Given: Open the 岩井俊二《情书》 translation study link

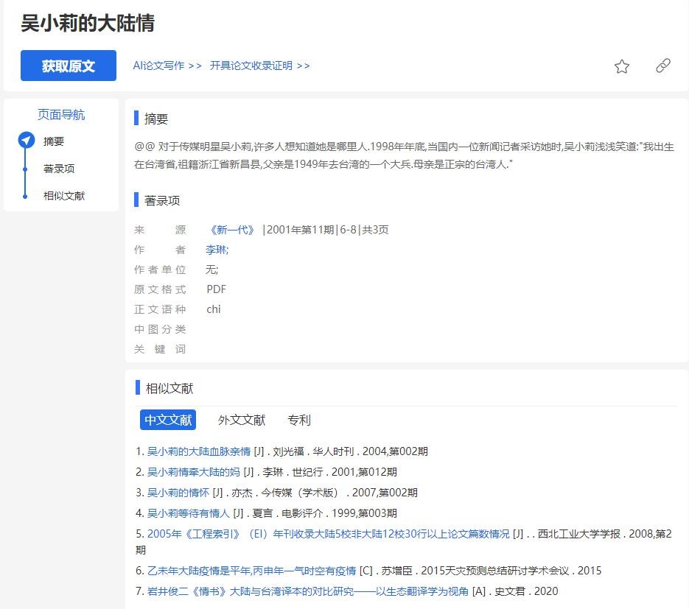Looking at the screenshot, I should click(308, 591).
